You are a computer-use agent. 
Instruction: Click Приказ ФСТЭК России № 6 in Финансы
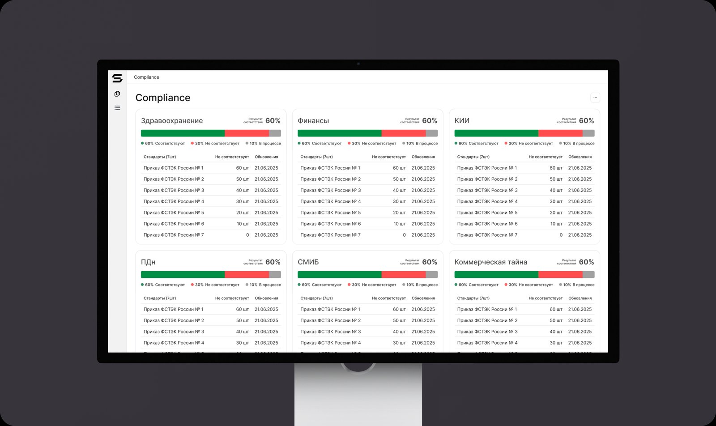[x=331, y=224]
